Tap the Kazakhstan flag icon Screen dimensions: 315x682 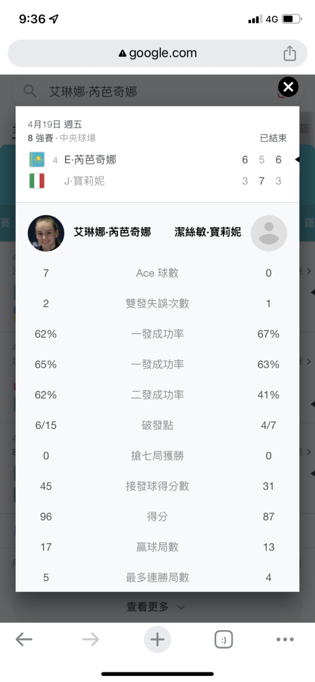click(37, 160)
